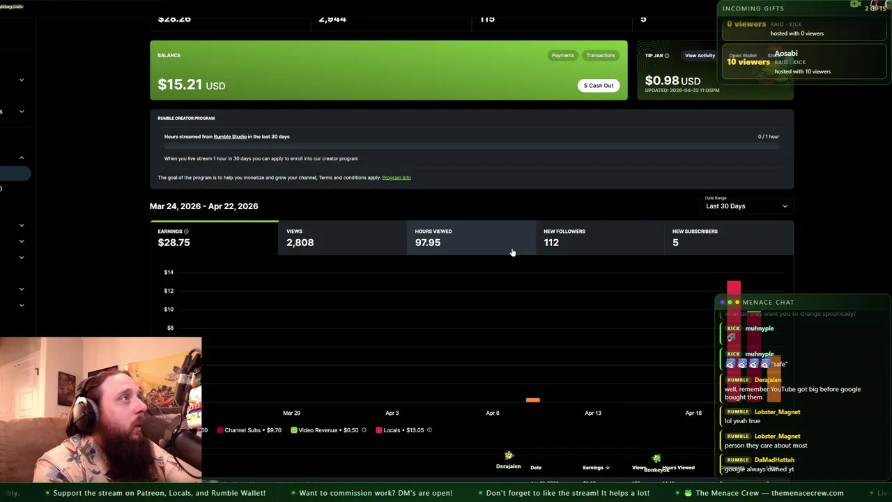Expand the bottom sidebar chevron
Viewport: 892px width, 502px height.
22,305
